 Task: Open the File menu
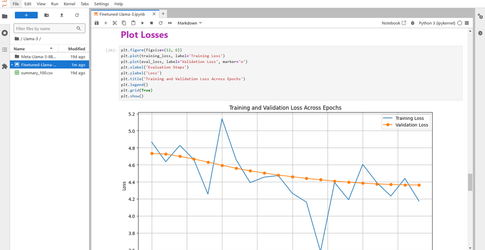click(16, 4)
